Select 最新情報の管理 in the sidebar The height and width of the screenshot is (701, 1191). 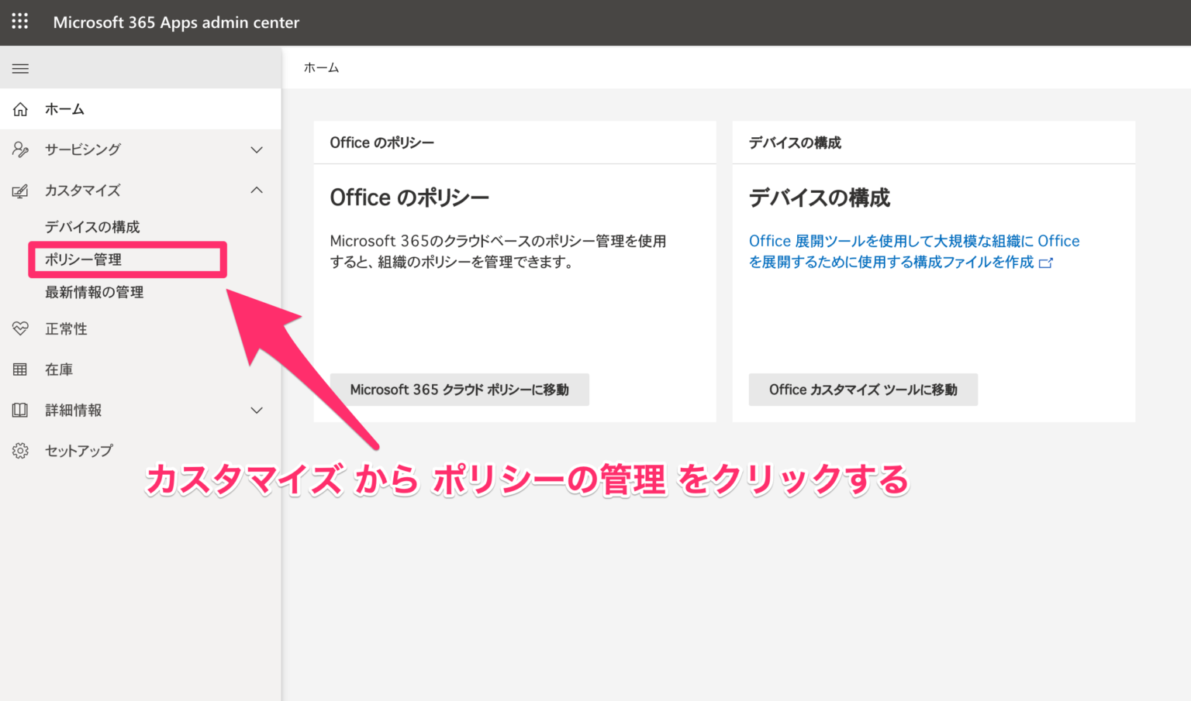95,292
